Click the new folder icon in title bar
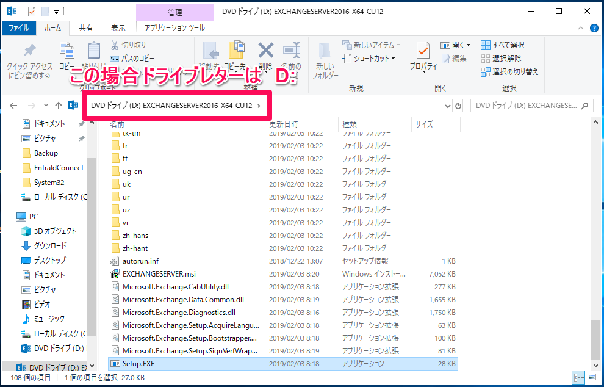The image size is (604, 387). point(46,12)
